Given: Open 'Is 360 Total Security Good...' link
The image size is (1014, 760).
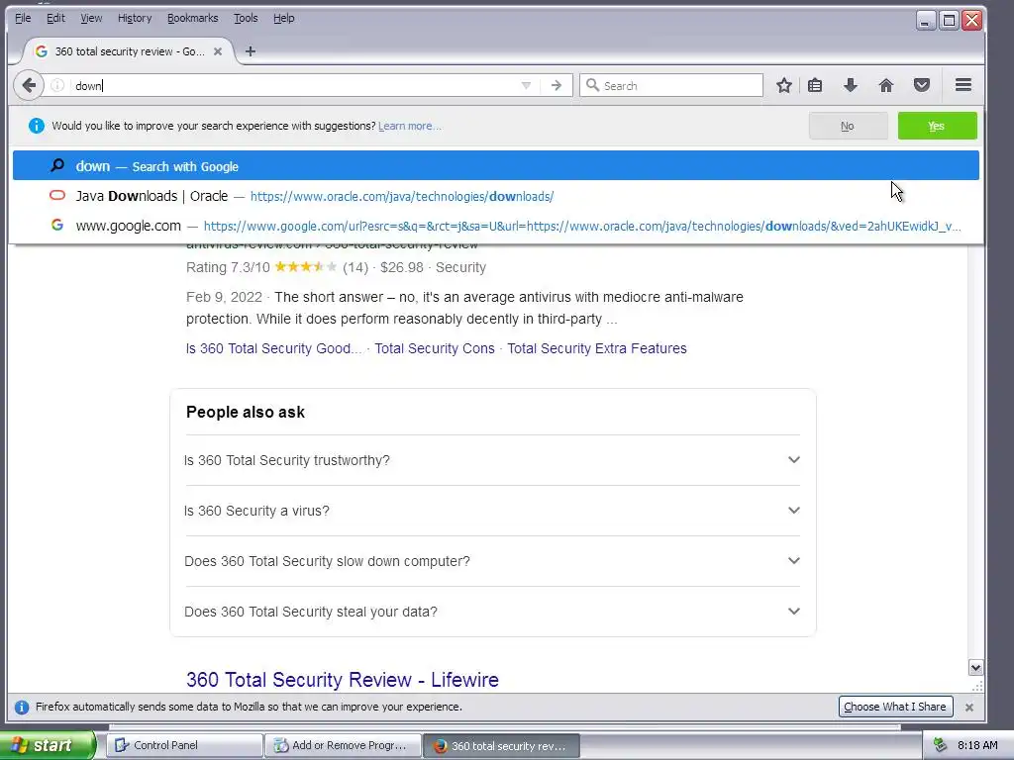Looking at the screenshot, I should tap(273, 348).
